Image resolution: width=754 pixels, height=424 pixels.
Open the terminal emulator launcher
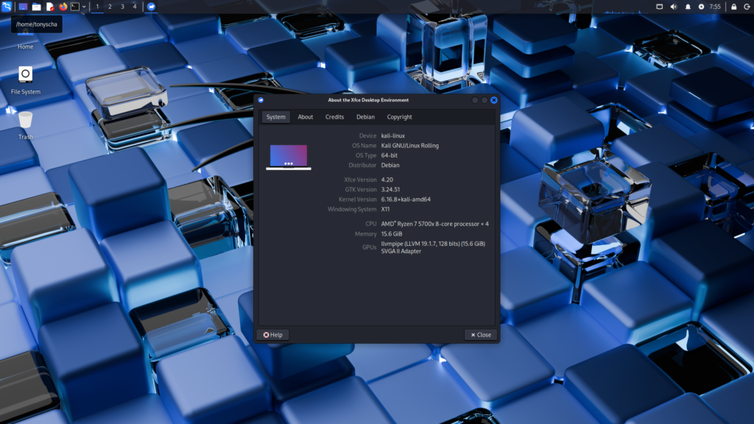click(x=74, y=7)
